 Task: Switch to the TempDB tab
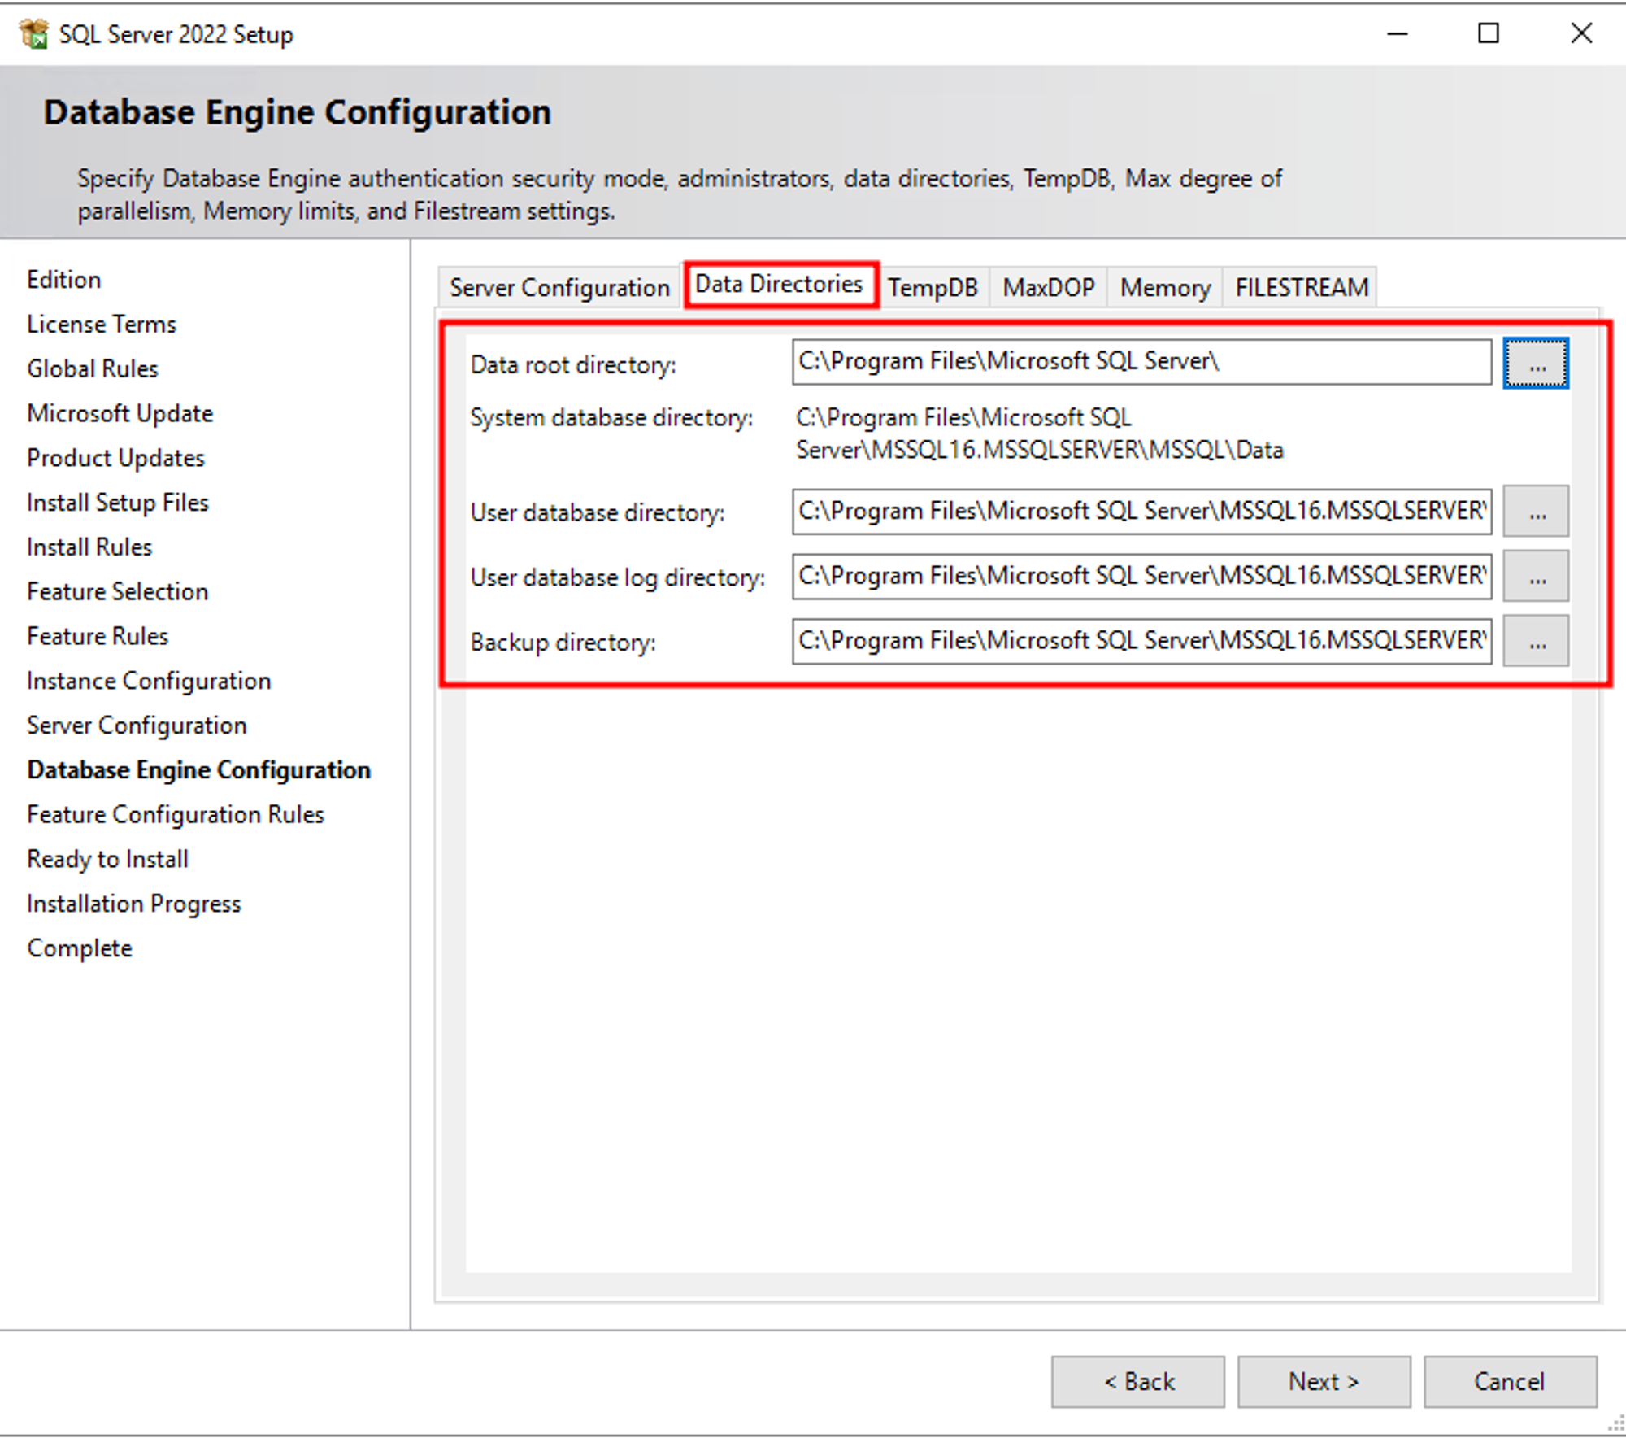click(x=933, y=288)
